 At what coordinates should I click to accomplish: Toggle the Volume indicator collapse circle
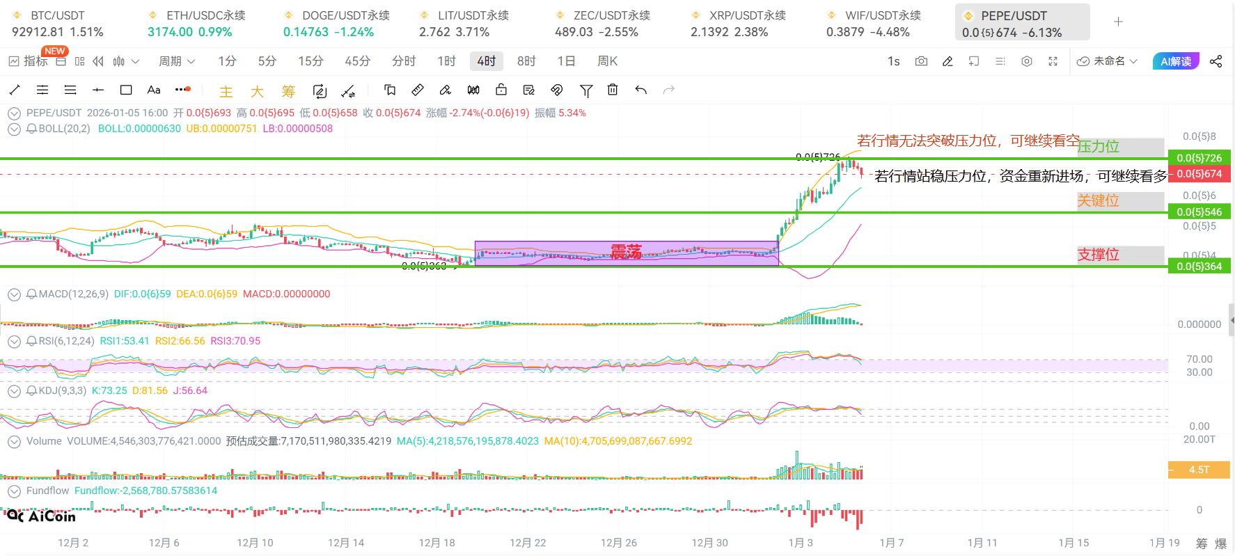click(14, 441)
